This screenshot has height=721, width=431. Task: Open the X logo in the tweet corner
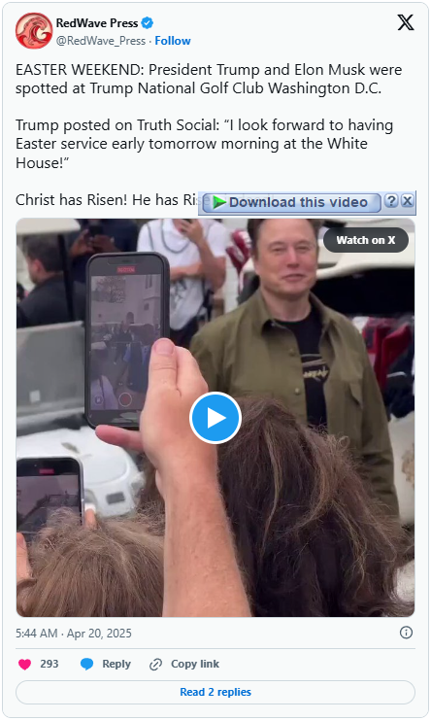coord(405,22)
